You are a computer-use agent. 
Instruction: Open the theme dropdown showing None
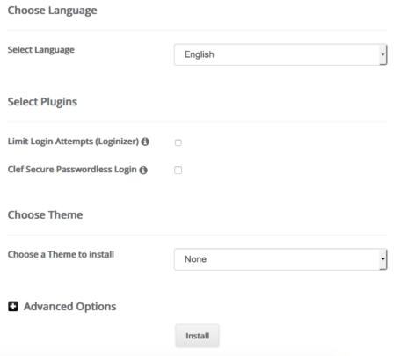tap(280, 259)
